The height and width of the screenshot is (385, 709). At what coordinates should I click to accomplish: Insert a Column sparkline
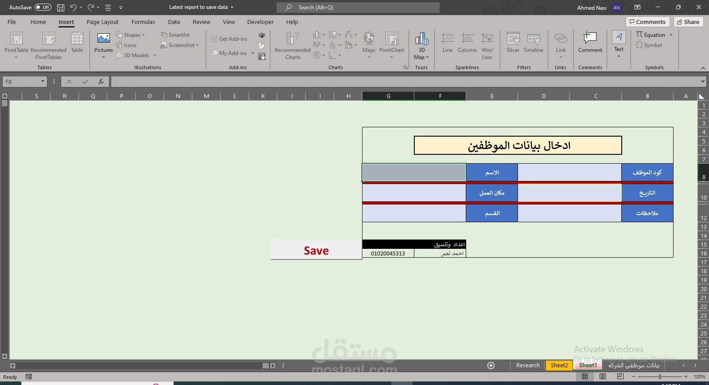467,42
